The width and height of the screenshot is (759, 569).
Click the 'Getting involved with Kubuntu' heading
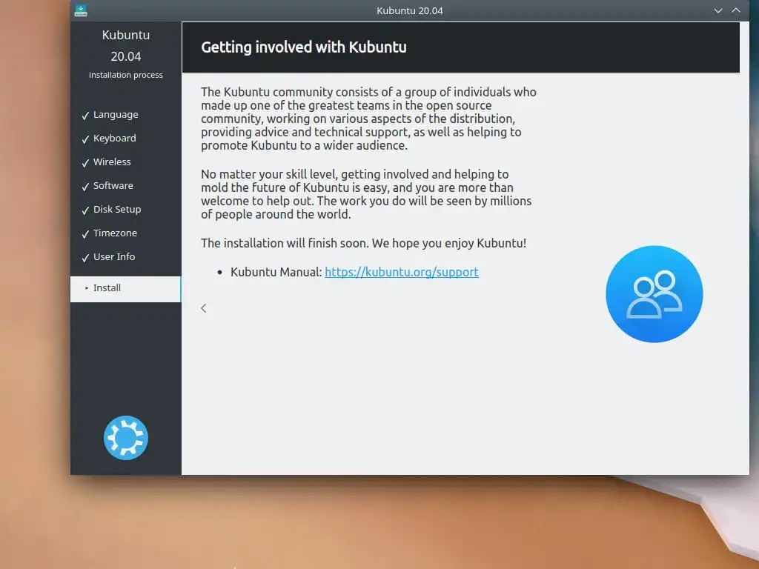pos(303,47)
